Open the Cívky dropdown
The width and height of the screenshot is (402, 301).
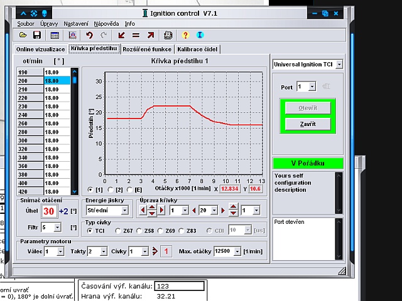pos(145,251)
